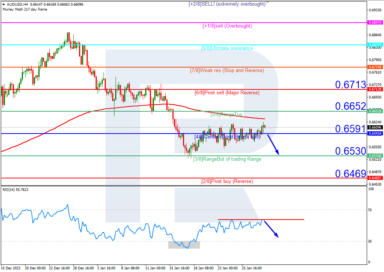Select the [8/8]Ultimate resistance level label
The image size is (384, 272).
[227, 48]
